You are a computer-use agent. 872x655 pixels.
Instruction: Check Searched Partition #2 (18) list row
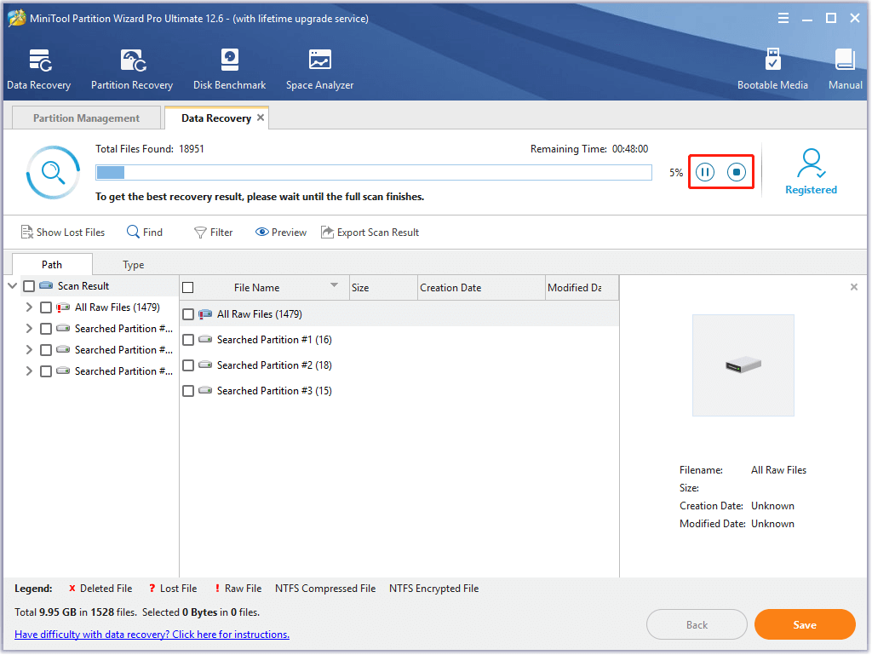pyautogui.click(x=188, y=365)
